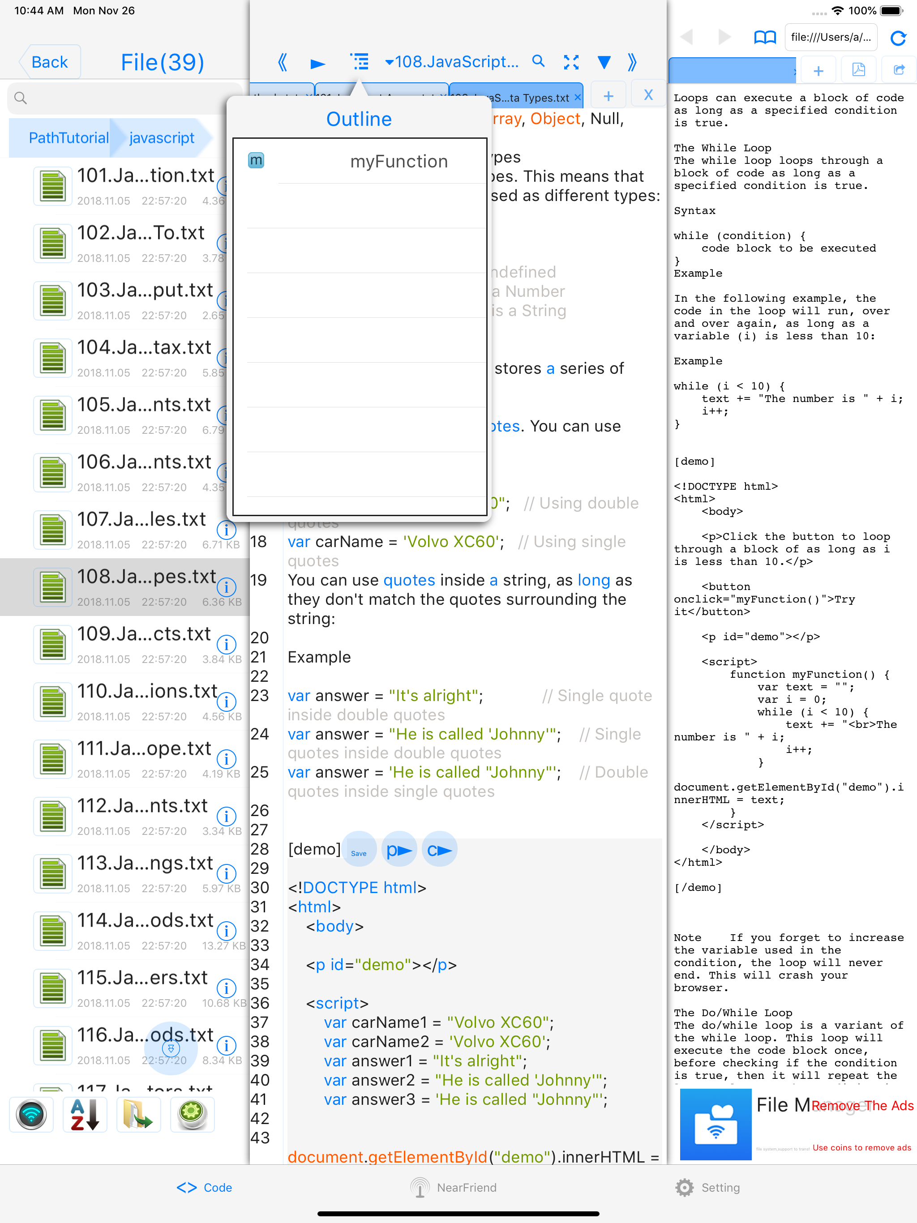Image resolution: width=917 pixels, height=1223 pixels.
Task: Click the WiFi transfer icon
Action: (31, 1114)
